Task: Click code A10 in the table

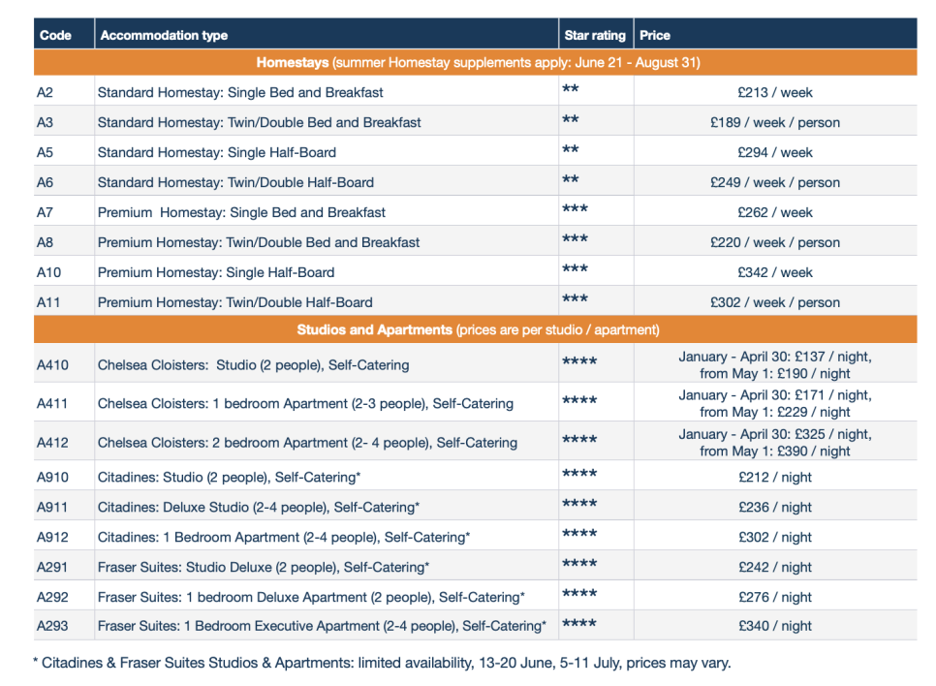Action: 48,272
